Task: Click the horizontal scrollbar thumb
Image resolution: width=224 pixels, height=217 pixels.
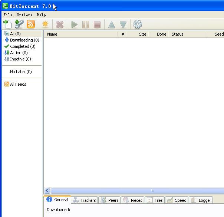Action: click(x=138, y=190)
